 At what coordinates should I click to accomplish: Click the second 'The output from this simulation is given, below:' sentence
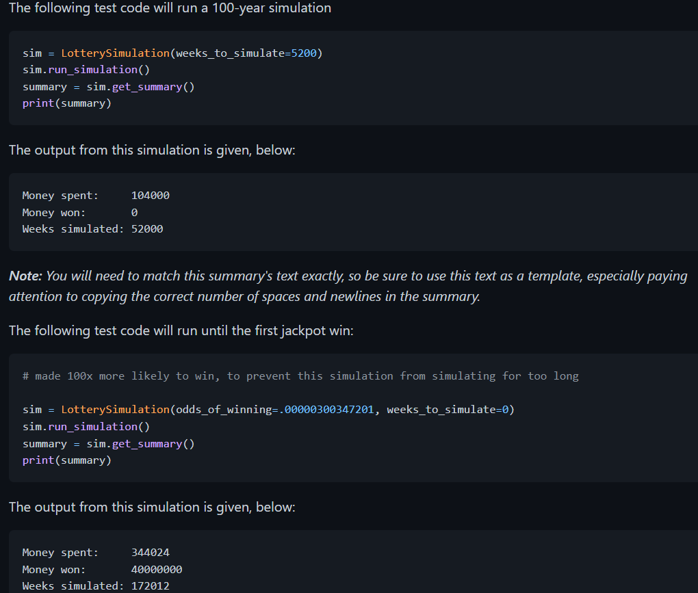[152, 508]
